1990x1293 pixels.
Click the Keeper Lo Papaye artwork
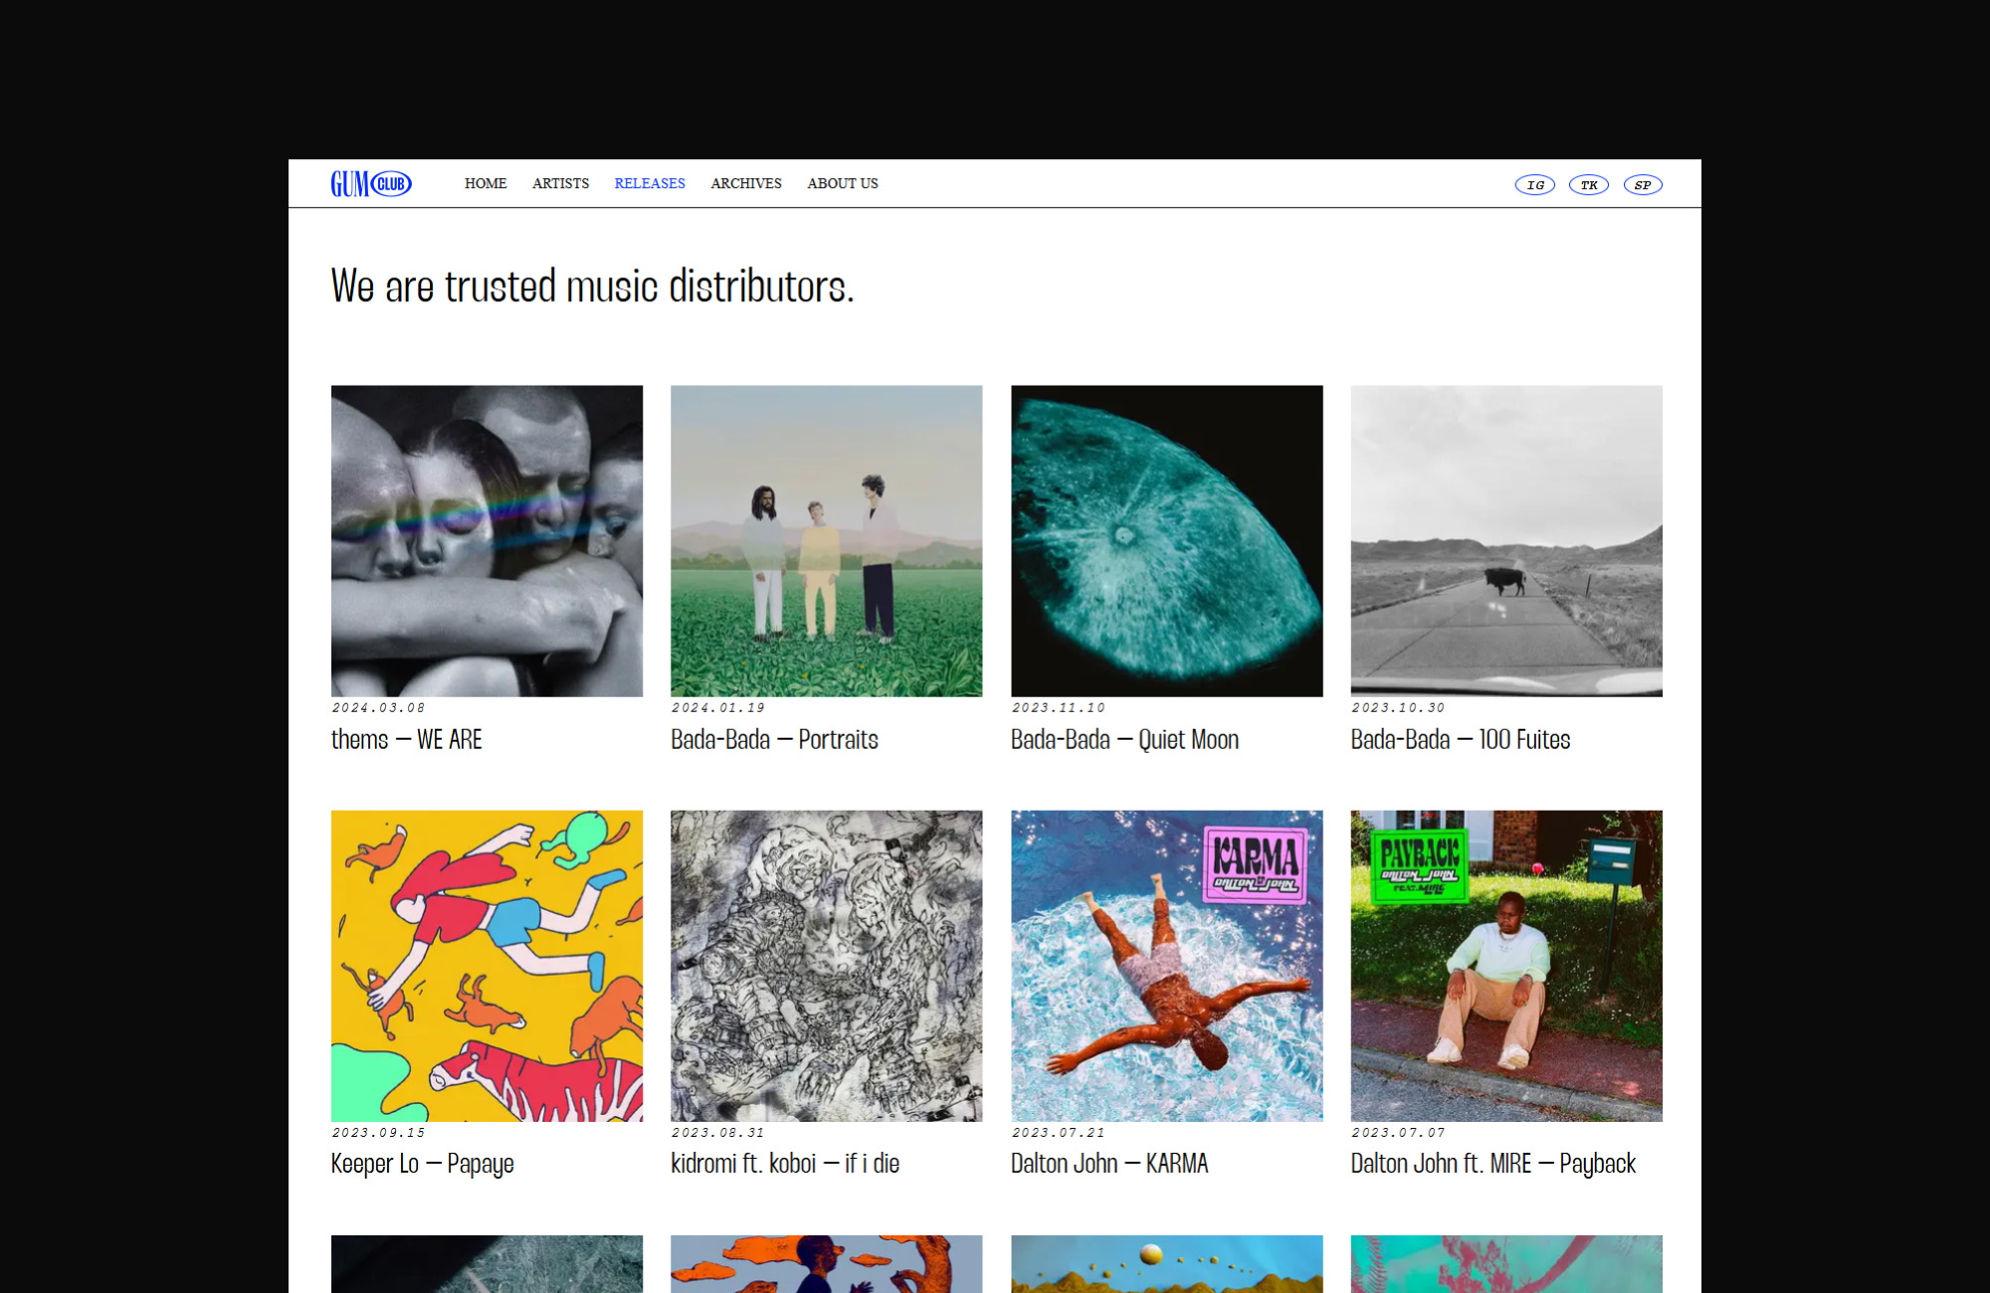(x=487, y=966)
